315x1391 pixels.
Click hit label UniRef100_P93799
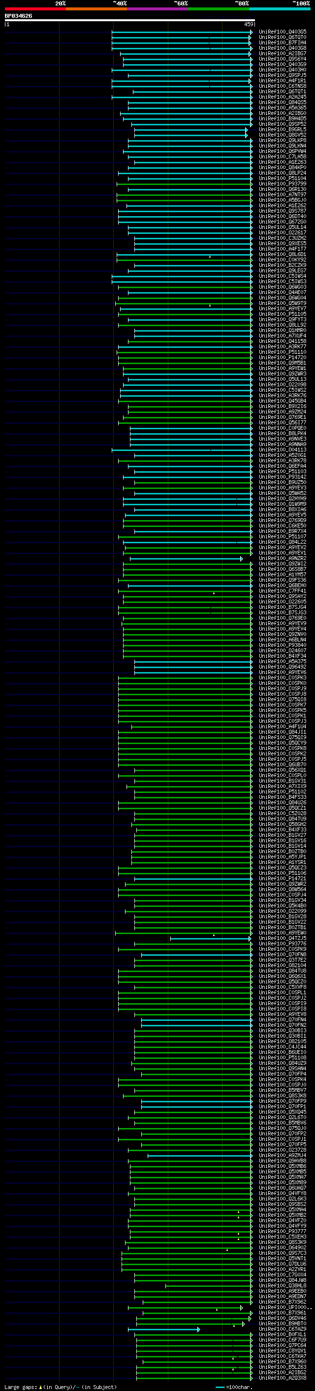point(283,184)
